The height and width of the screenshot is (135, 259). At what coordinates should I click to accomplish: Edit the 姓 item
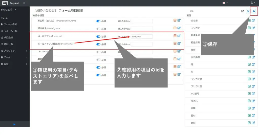click(x=253, y=64)
